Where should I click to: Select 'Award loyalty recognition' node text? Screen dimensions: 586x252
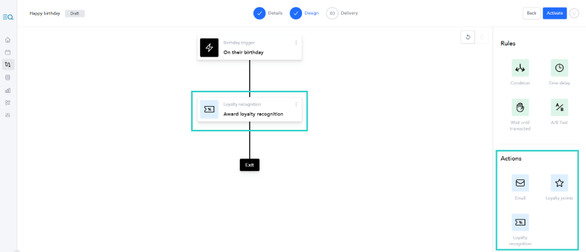click(x=253, y=114)
